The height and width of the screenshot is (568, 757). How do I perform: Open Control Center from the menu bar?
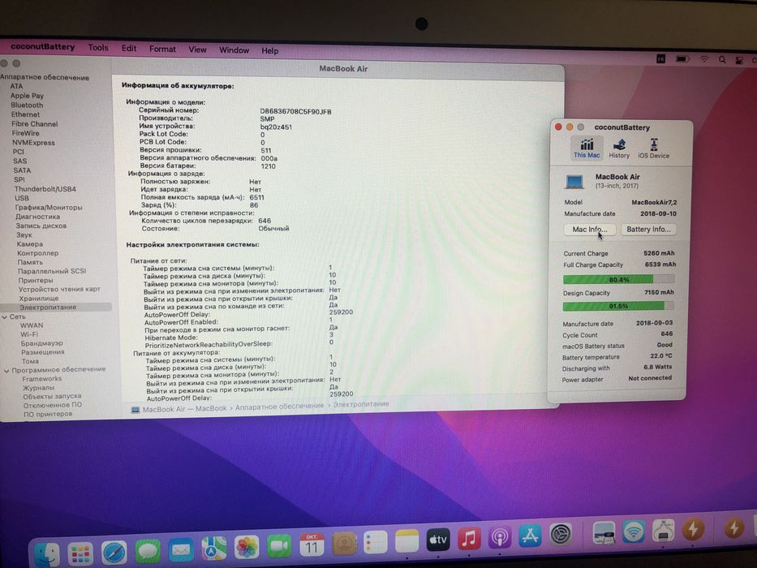pos(739,60)
